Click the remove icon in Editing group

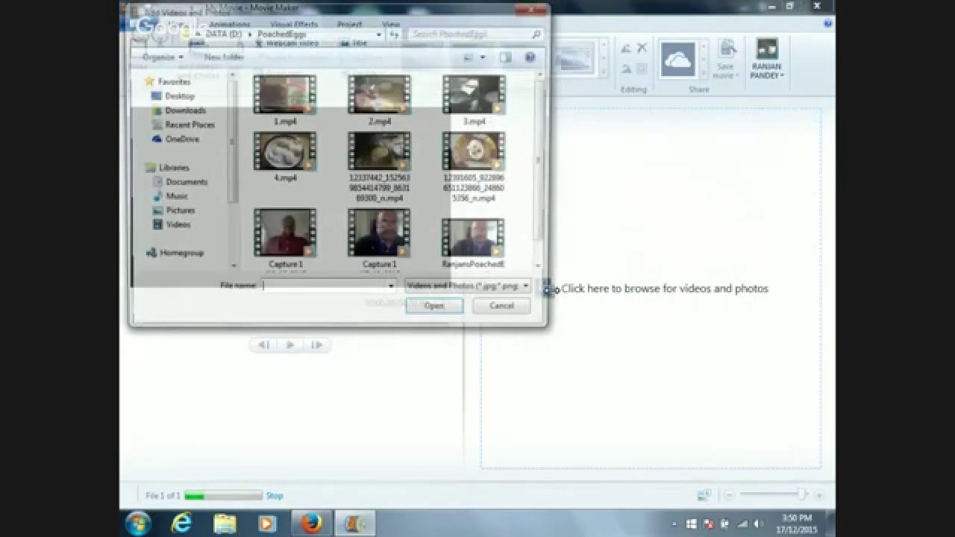tap(642, 48)
